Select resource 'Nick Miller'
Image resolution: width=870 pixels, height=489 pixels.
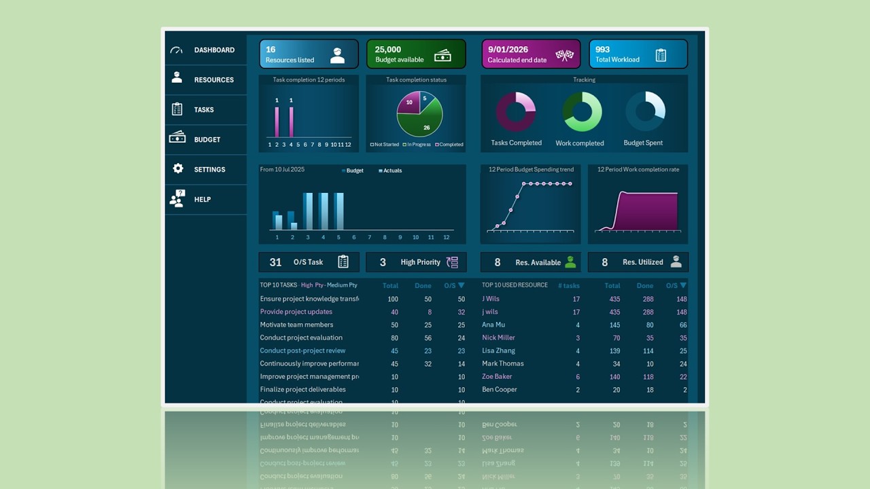pos(498,338)
